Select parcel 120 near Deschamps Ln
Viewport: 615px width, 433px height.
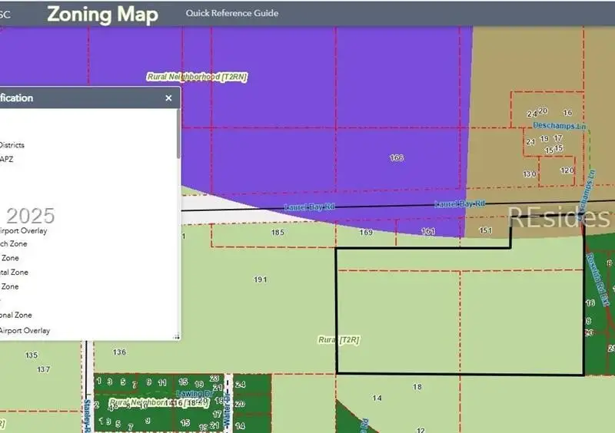click(x=567, y=170)
